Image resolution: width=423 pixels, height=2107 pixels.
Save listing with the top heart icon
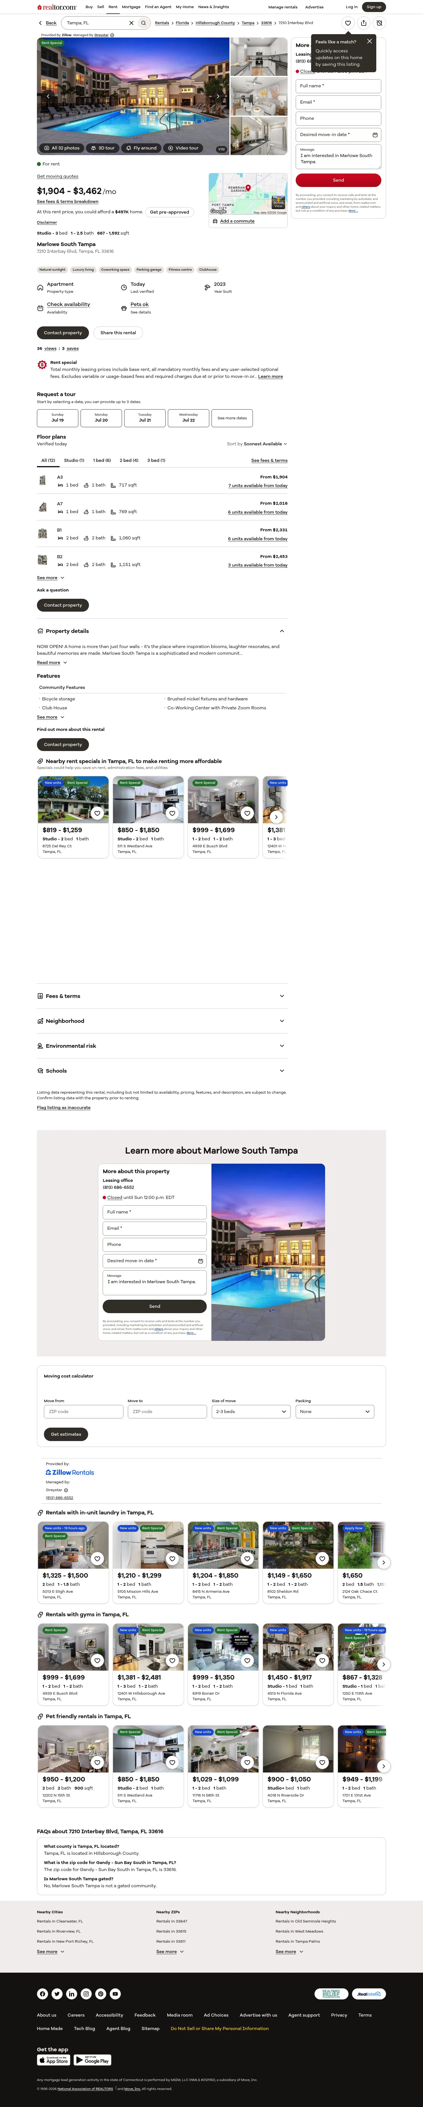coord(348,23)
